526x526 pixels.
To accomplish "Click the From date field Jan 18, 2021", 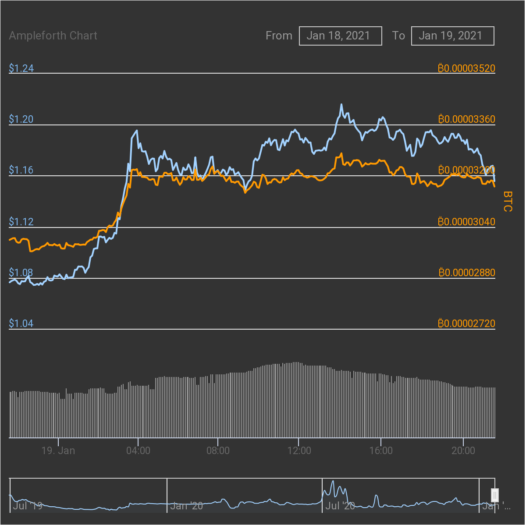I will point(341,36).
